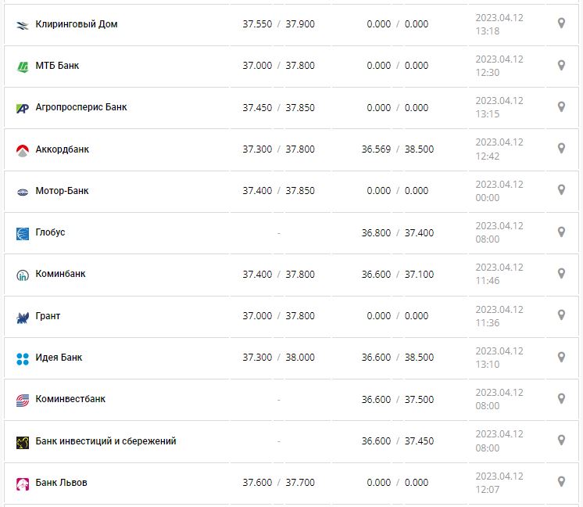
Task: Click the Глобус location pin icon
Action: pos(561,232)
